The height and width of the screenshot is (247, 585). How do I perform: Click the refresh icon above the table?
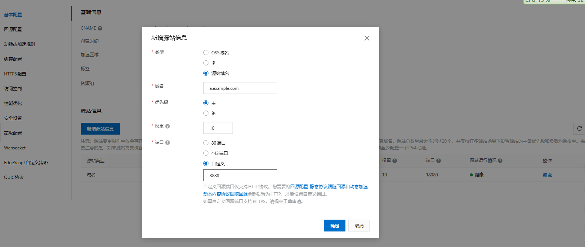[x=579, y=129]
